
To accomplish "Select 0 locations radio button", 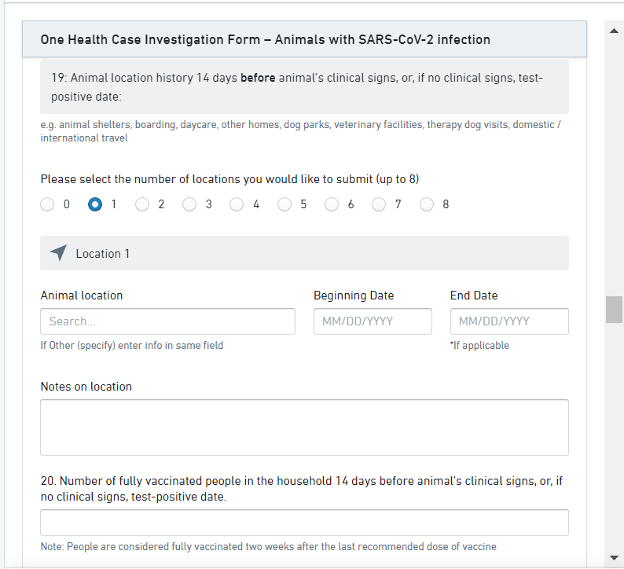I will pyautogui.click(x=48, y=204).
